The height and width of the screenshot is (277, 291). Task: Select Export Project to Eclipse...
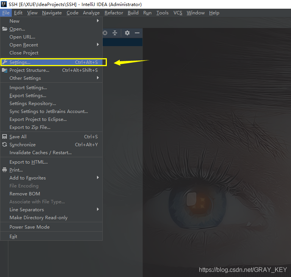click(x=52, y=119)
